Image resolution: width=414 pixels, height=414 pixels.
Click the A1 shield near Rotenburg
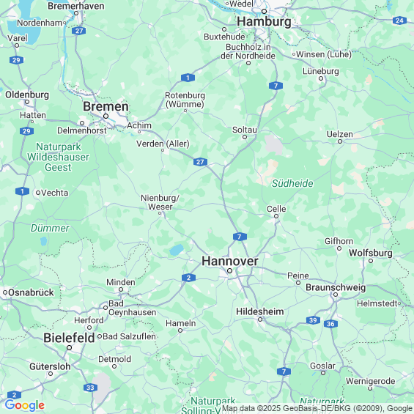(x=188, y=78)
